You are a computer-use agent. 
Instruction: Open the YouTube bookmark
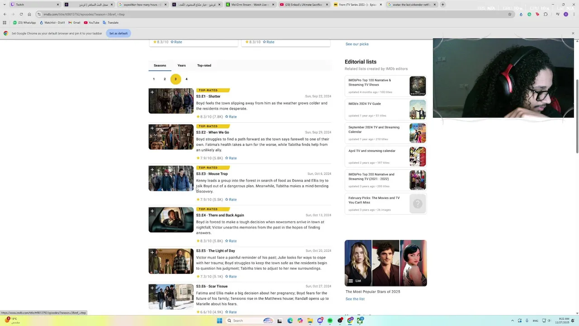91,23
